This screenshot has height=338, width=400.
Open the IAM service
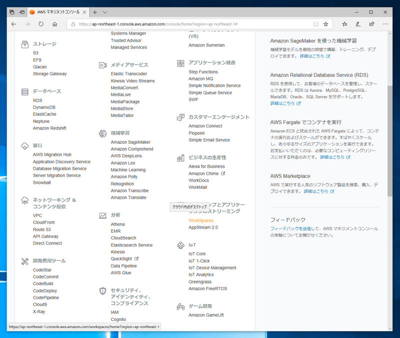(115, 312)
